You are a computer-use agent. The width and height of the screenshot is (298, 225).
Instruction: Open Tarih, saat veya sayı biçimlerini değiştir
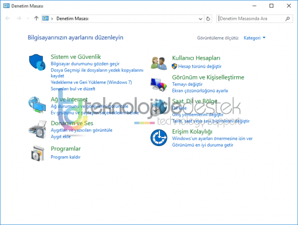pyautogui.click(x=210, y=121)
